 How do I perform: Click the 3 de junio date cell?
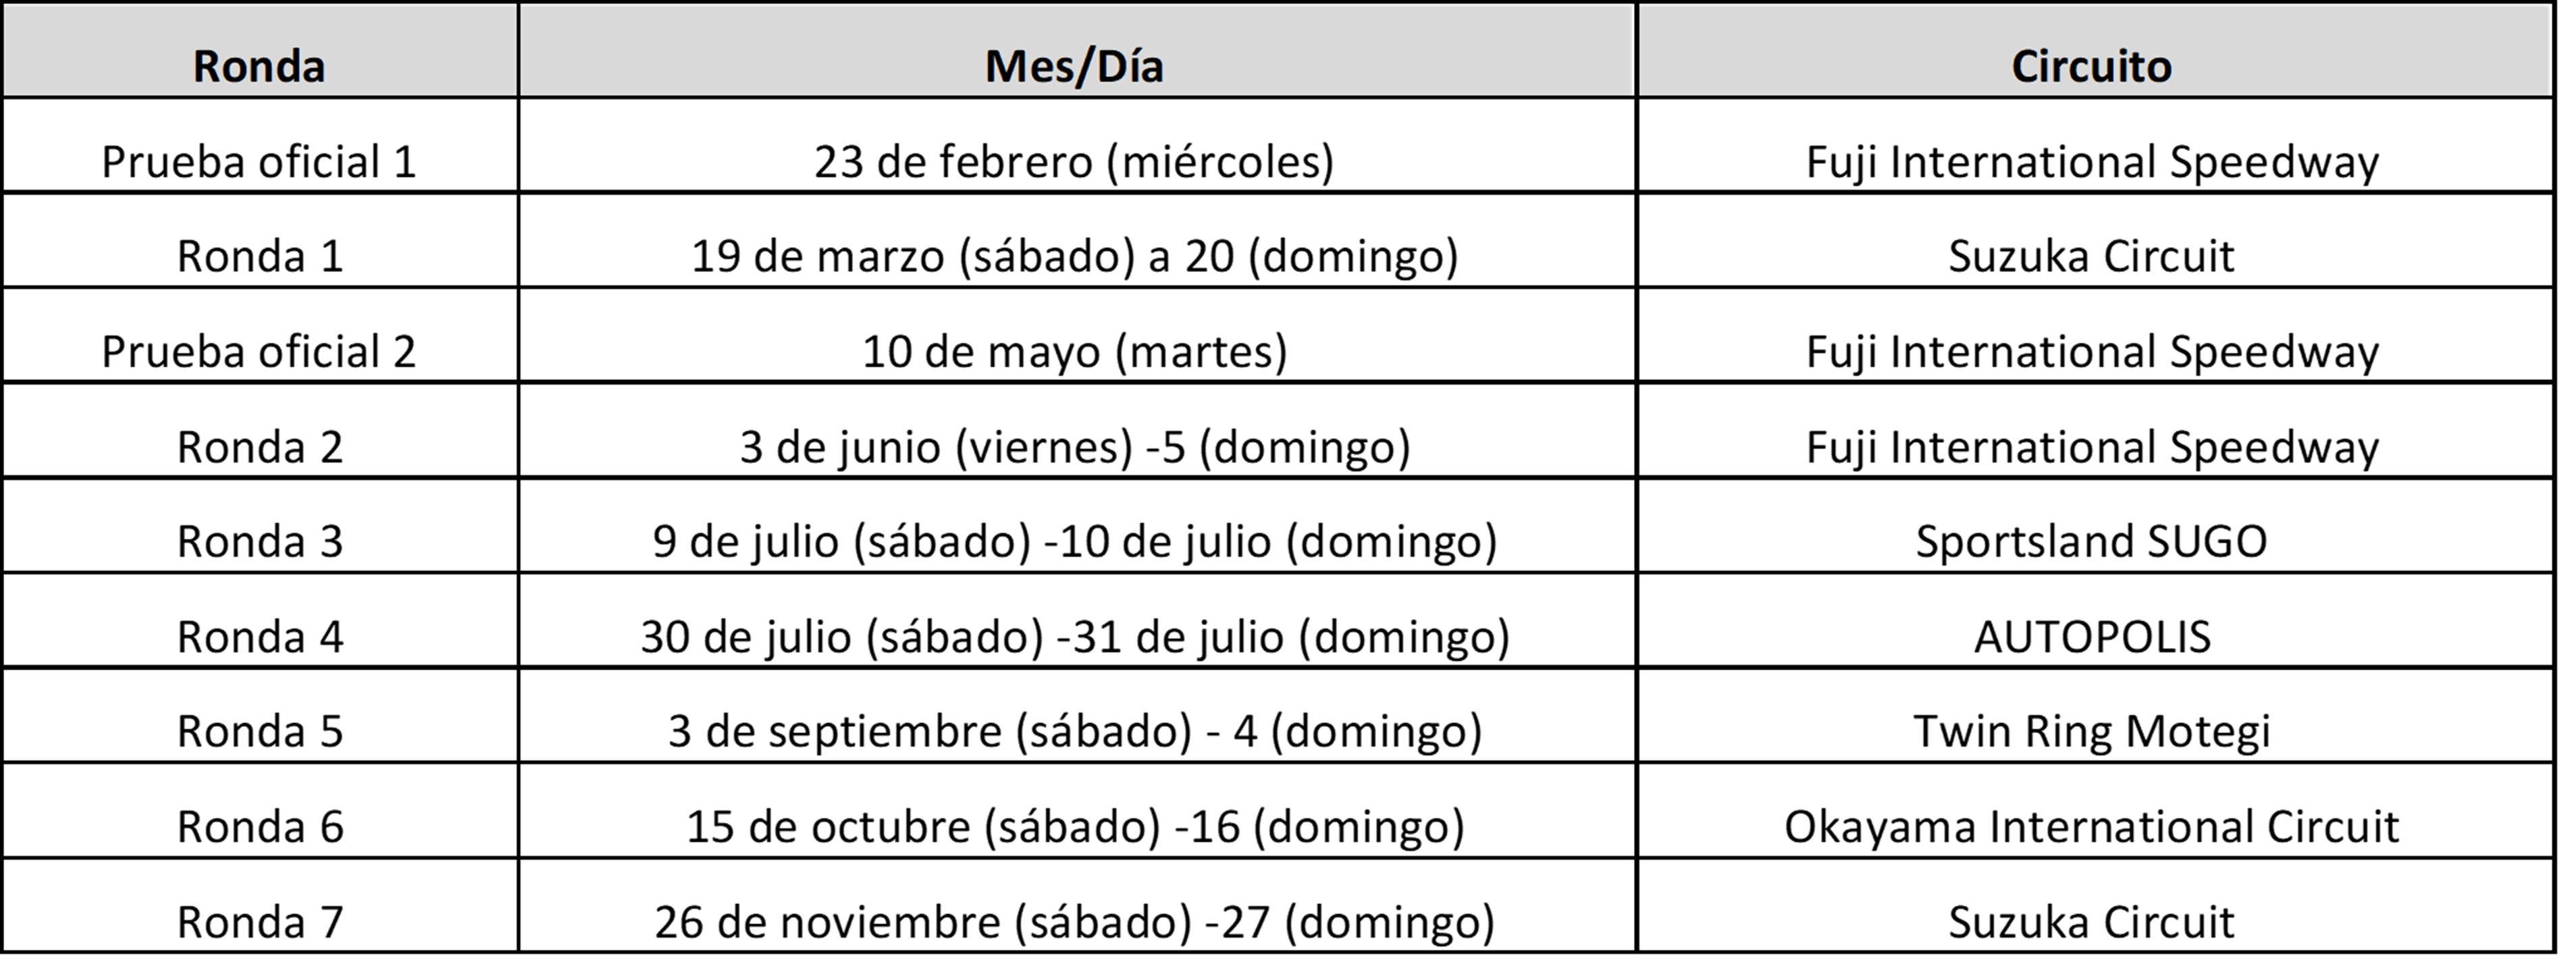coord(1074,447)
